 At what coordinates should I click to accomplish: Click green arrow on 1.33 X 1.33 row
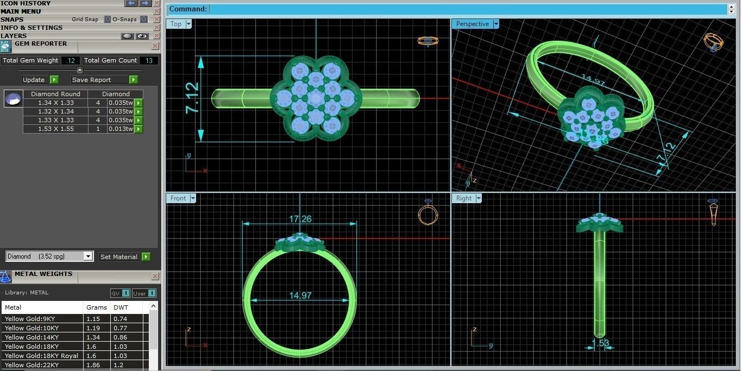139,120
